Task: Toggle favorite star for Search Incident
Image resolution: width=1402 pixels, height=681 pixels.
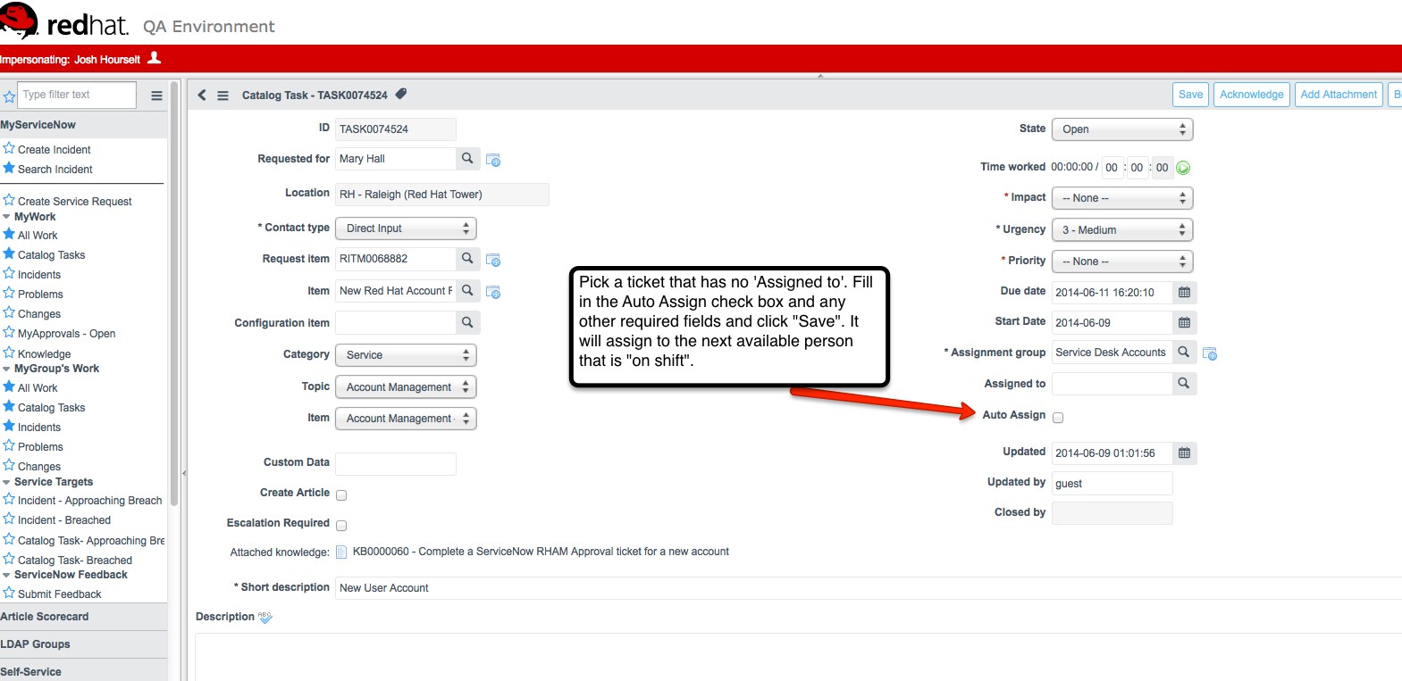Action: click(9, 168)
